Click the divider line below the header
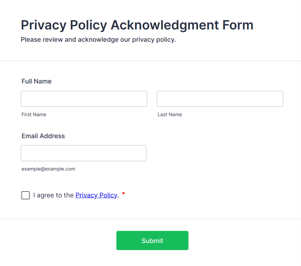 point(150,61)
